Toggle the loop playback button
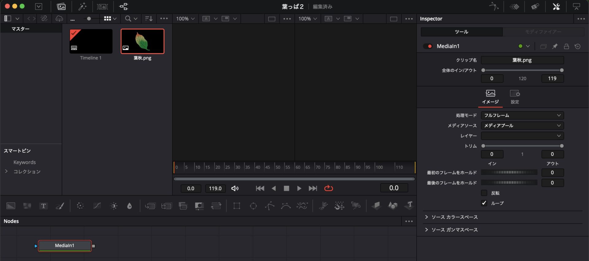This screenshot has height=261, width=589. [328, 188]
